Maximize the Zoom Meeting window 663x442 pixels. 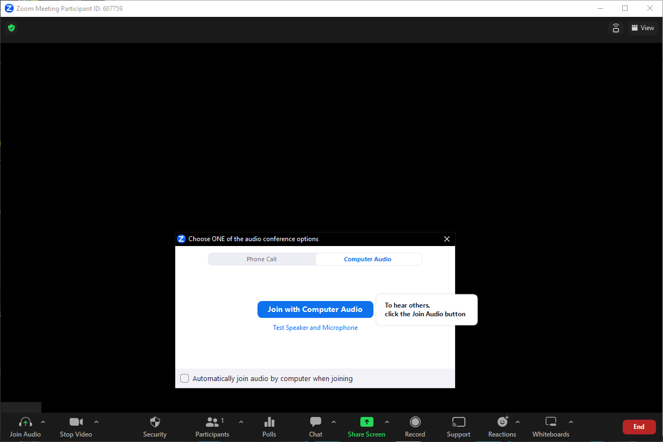pyautogui.click(x=625, y=8)
